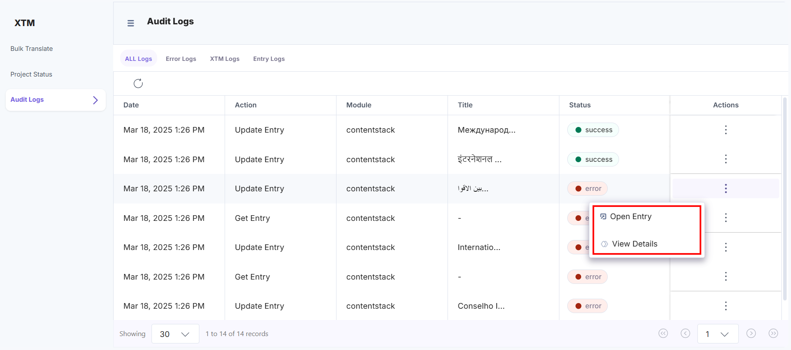The height and width of the screenshot is (350, 791).
Task: Open Bulk Translate in the sidebar
Action: [x=32, y=49]
